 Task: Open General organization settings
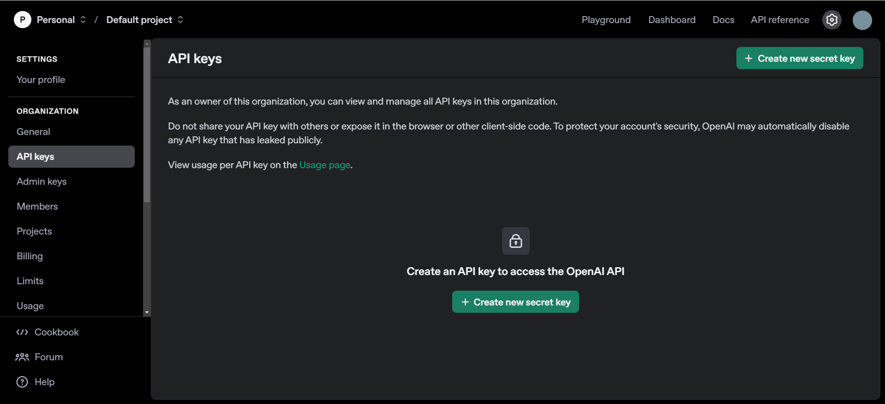[x=72, y=132]
